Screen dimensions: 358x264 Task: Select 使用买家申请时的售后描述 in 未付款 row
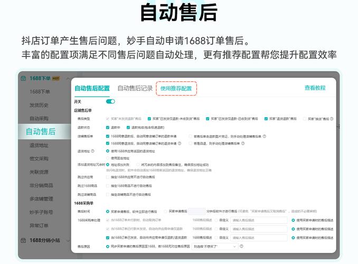(293, 220)
